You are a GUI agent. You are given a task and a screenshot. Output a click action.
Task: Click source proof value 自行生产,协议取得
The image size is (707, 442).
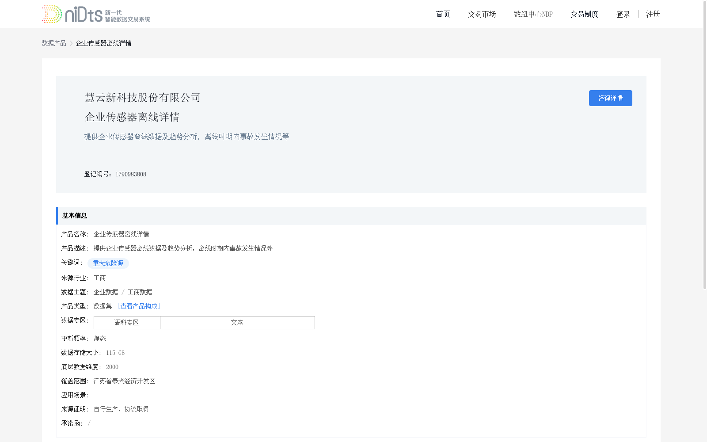click(x=121, y=409)
